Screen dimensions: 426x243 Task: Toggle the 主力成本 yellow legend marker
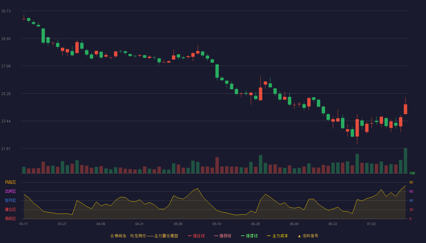point(269,236)
